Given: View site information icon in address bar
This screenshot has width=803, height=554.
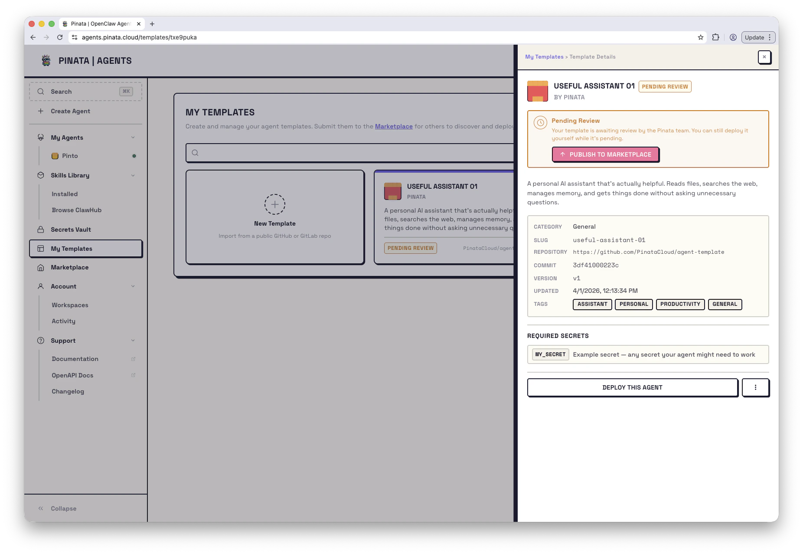Looking at the screenshot, I should (x=75, y=37).
